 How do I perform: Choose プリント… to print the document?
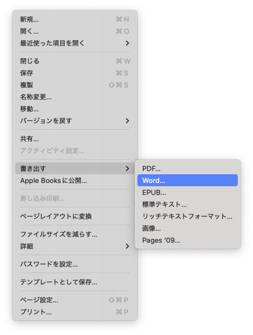75,312
